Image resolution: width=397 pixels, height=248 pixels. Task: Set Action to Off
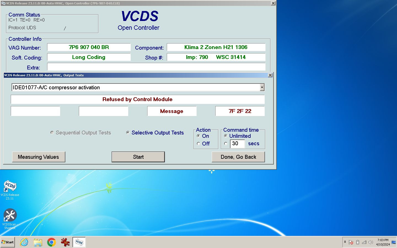click(198, 144)
